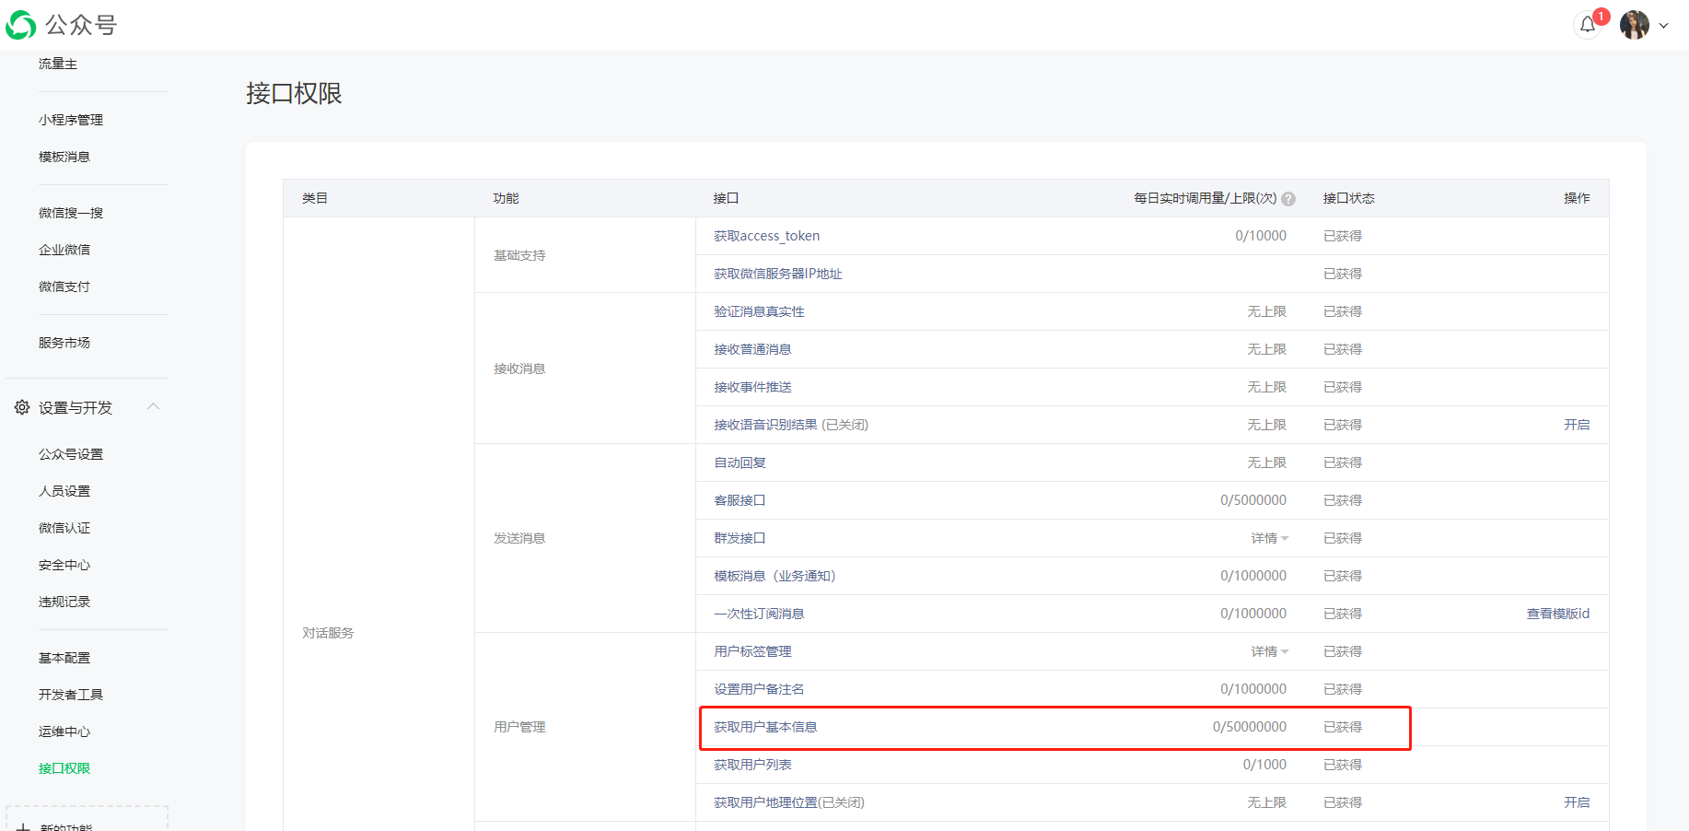Click the 0/1000 quota value
Image resolution: width=1689 pixels, height=831 pixels.
(1264, 765)
